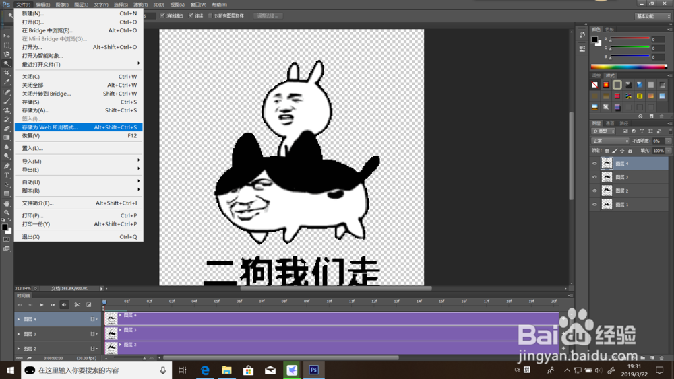Choose 新建(N) menu item
The width and height of the screenshot is (674, 379).
click(x=79, y=13)
